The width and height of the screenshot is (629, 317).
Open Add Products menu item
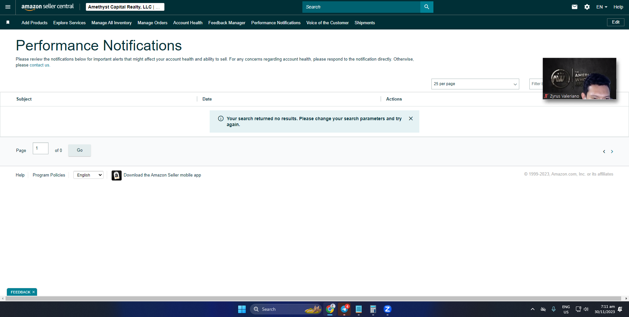click(x=34, y=23)
